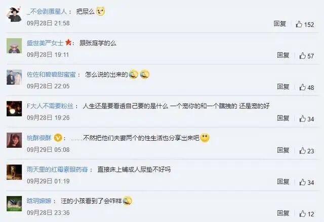
Task: Like the 09月29日 01:19 comment
Action: [x=303, y=182]
